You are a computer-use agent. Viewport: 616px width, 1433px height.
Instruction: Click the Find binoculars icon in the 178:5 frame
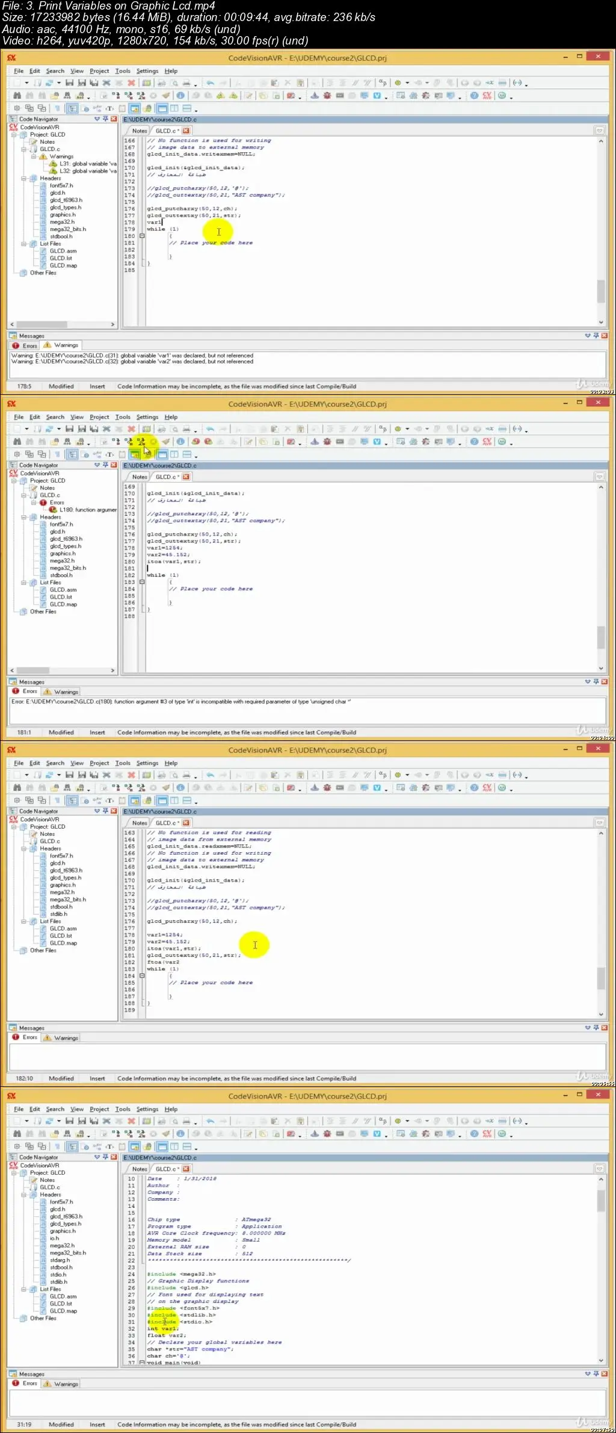[17, 96]
